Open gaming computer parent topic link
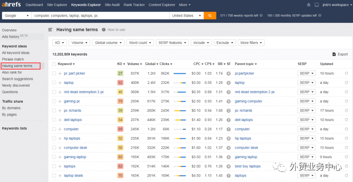The height and width of the screenshot is (182, 353). pos(248,101)
